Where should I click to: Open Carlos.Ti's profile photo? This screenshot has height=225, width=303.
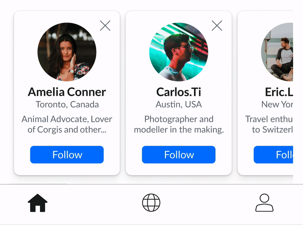(179, 52)
